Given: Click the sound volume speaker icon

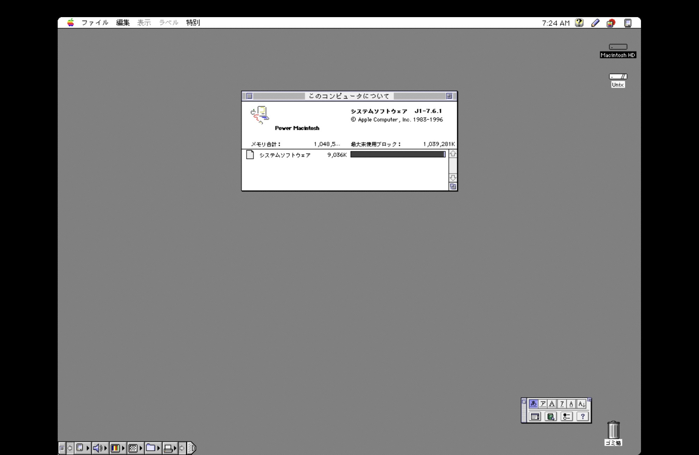Looking at the screenshot, I should [98, 448].
